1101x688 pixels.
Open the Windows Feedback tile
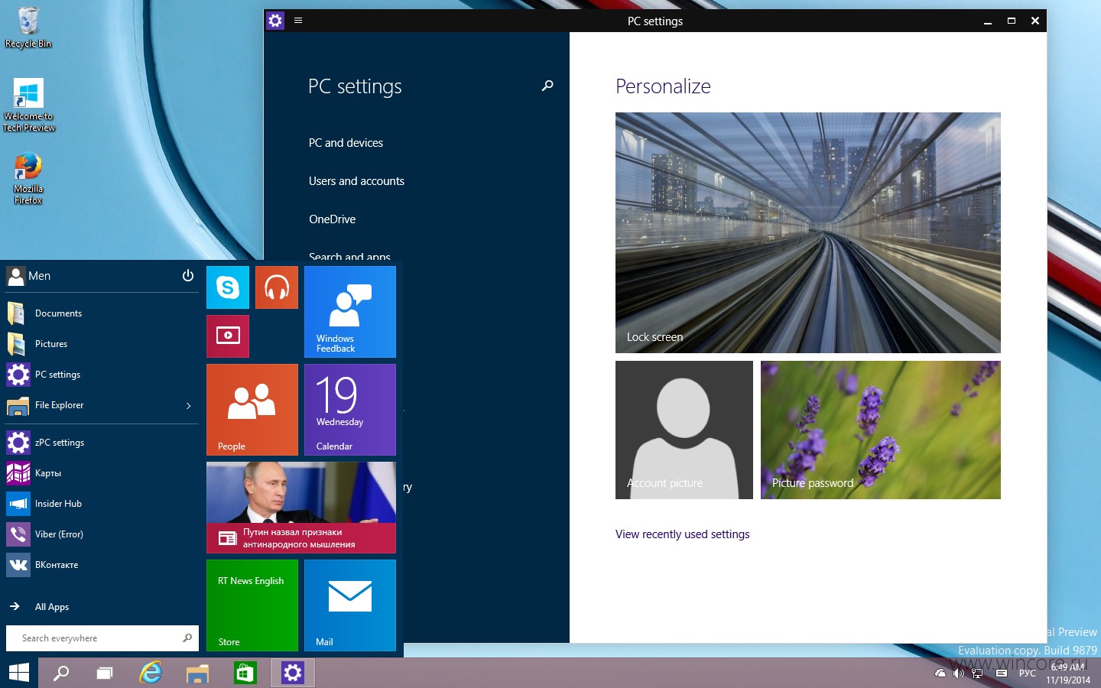[x=350, y=312]
